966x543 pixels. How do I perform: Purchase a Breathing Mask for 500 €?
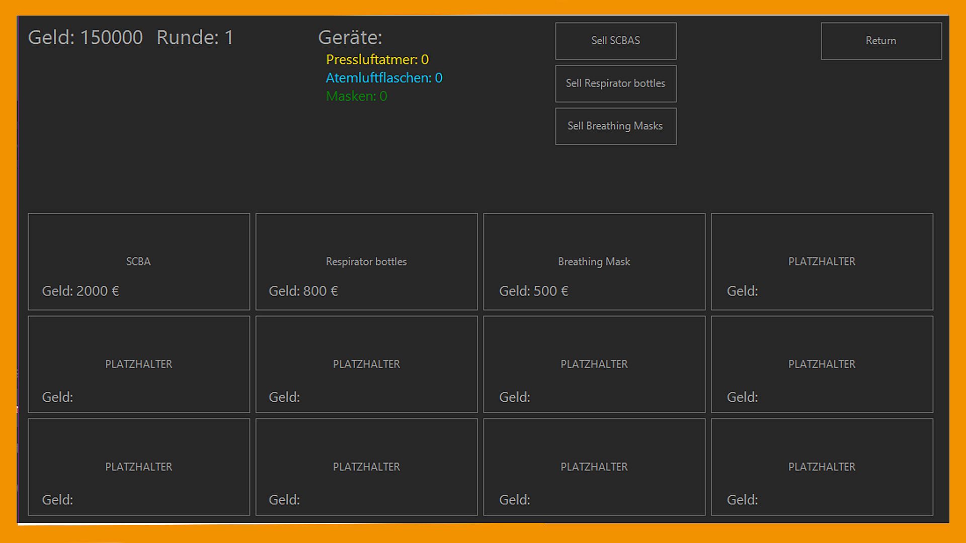point(594,261)
